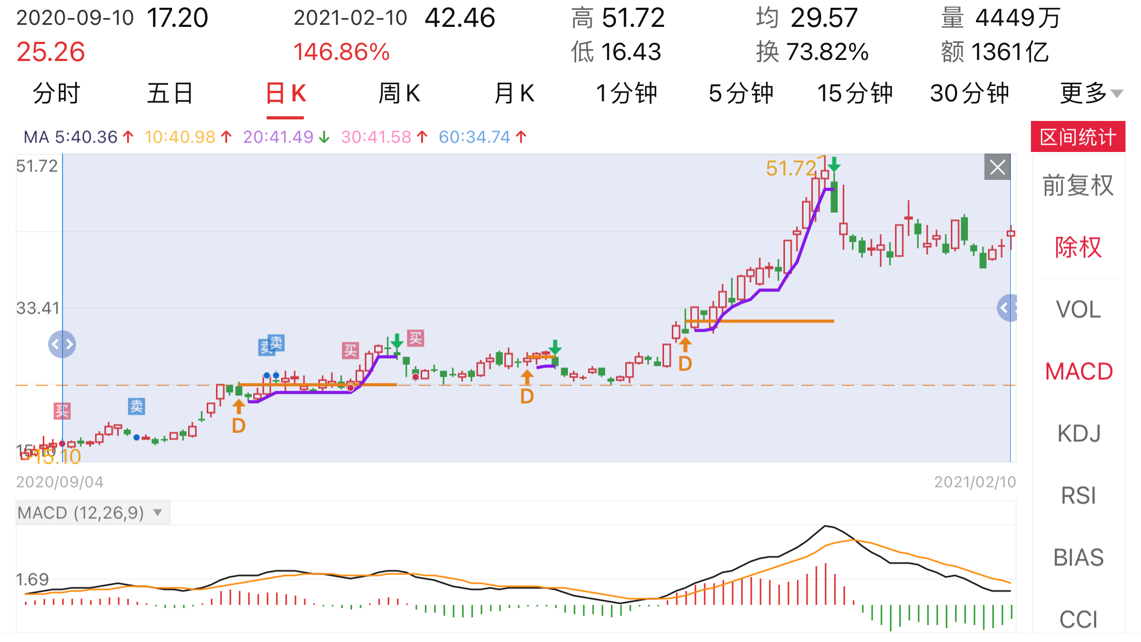Click the left range selection handle
This screenshot has height=642, width=1141.
[62, 344]
